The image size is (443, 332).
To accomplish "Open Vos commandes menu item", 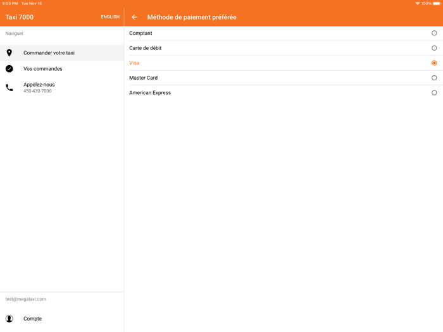I will point(62,68).
